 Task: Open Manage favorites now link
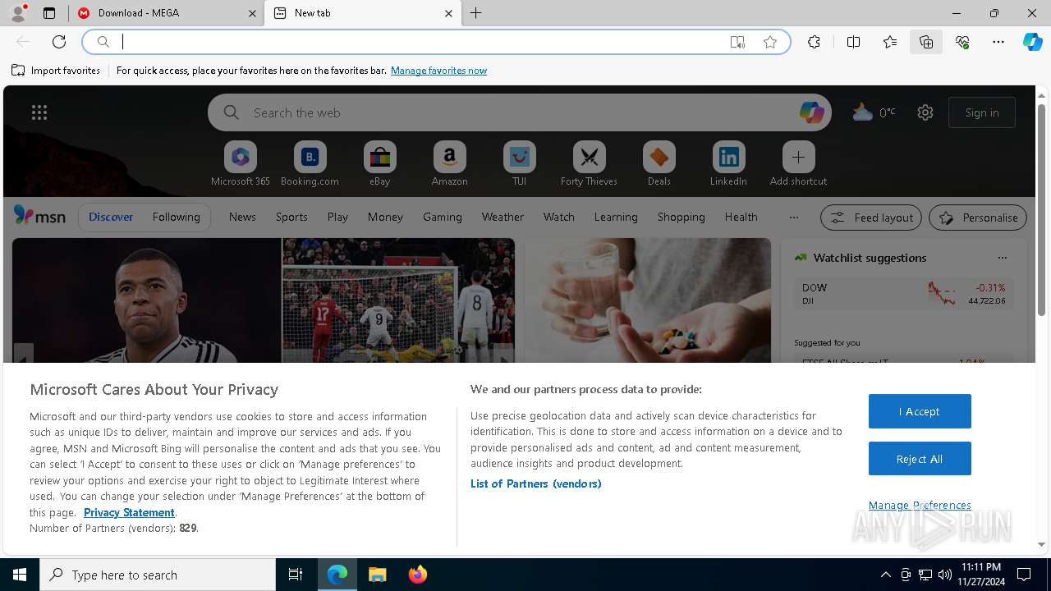click(x=438, y=71)
